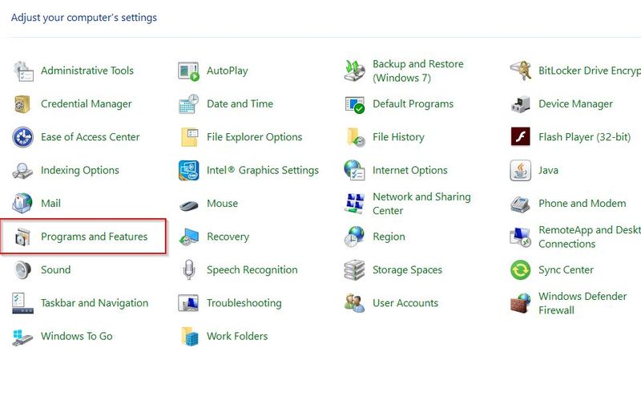The image size is (641, 413).
Task: Click the Troubleshooting icon
Action: click(189, 303)
